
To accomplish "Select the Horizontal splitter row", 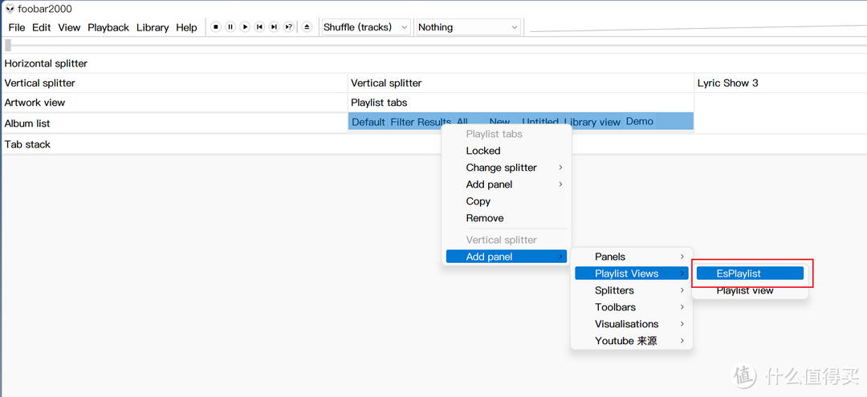I will point(434,63).
